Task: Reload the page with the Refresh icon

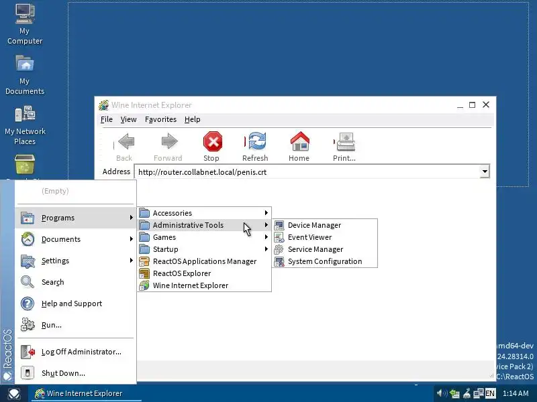Action: pos(257,141)
